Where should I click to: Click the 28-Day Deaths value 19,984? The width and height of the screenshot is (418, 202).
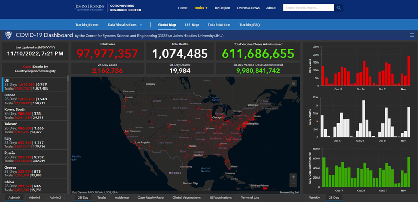[180, 70]
